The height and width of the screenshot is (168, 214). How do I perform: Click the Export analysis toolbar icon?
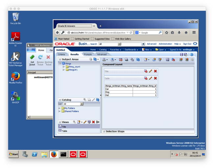113,60
